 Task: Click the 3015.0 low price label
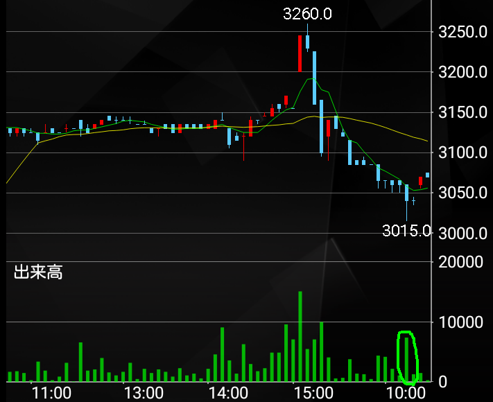click(x=406, y=231)
